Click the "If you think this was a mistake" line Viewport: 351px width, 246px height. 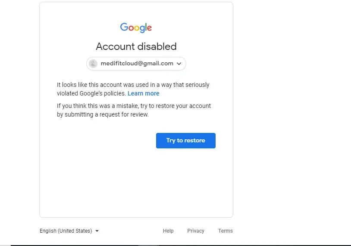pyautogui.click(x=134, y=106)
